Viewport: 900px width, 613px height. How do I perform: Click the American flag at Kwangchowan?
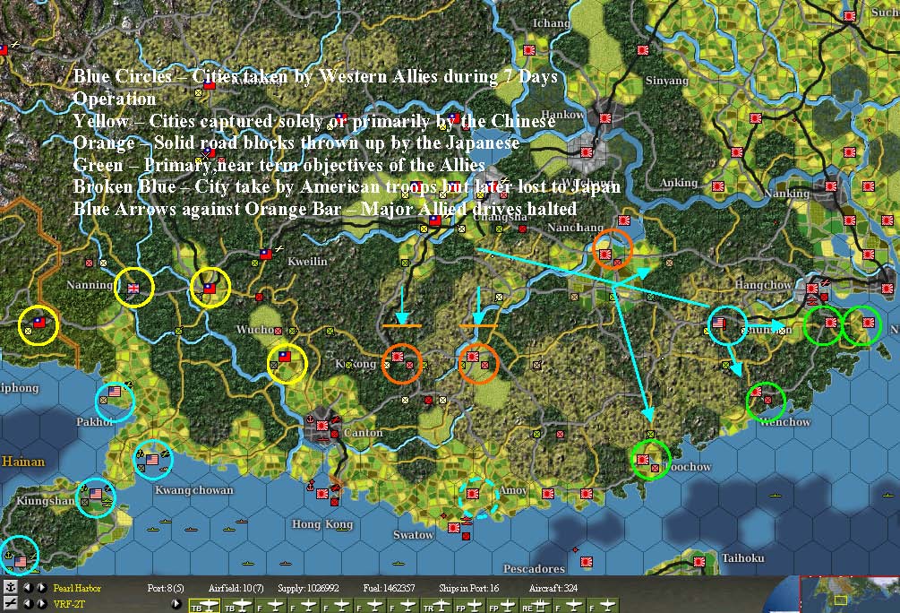click(152, 460)
